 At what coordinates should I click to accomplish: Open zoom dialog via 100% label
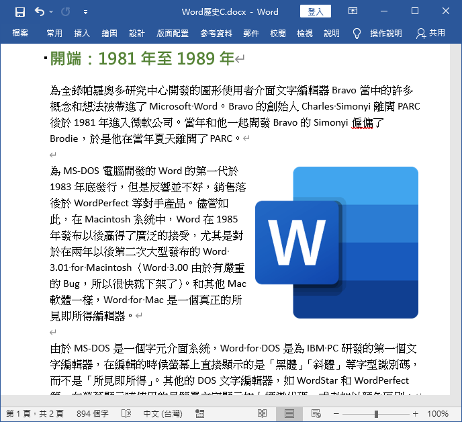(x=438, y=414)
